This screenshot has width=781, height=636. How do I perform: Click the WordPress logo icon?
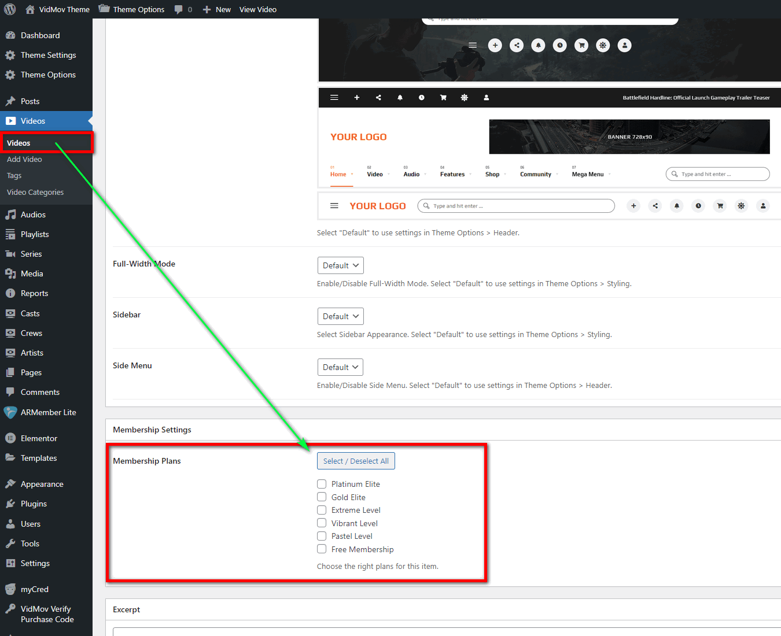coord(10,9)
